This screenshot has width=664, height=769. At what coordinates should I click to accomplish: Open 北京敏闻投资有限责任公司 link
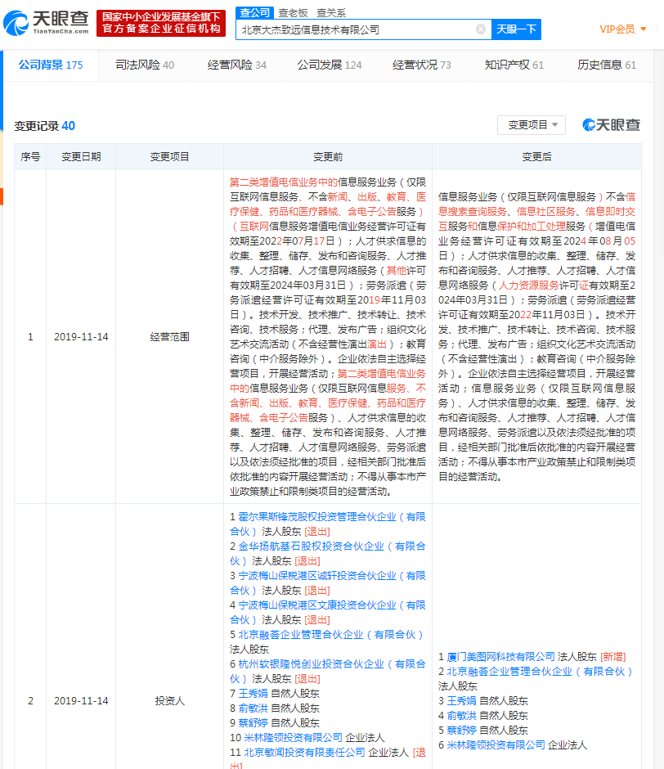click(x=304, y=753)
